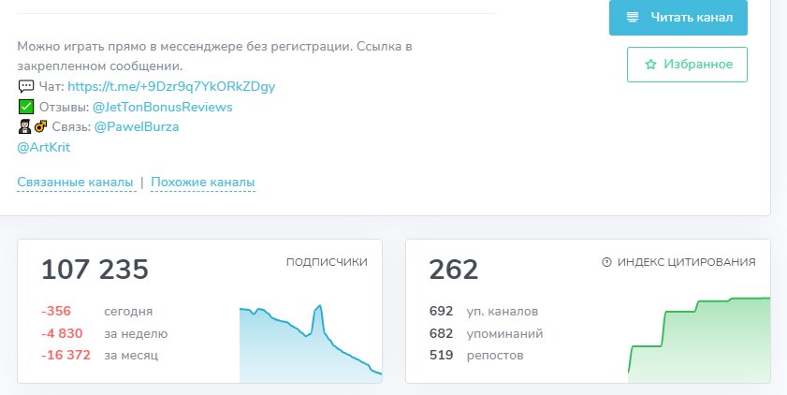
Task: Click the blue subscribers trend chart
Action: tap(311, 344)
